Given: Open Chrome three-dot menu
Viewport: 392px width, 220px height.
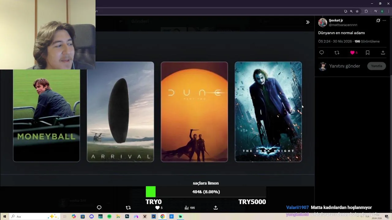Looking at the screenshot, I should pos(388,11).
